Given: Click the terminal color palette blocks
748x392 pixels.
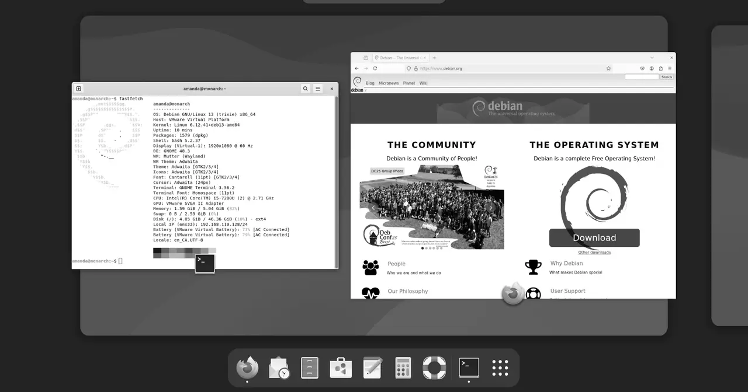Looking at the screenshot, I should [184, 253].
